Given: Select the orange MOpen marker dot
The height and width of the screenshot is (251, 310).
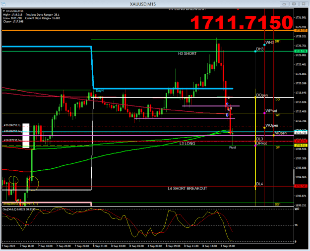Looking at the screenshot, I should 273,135.
